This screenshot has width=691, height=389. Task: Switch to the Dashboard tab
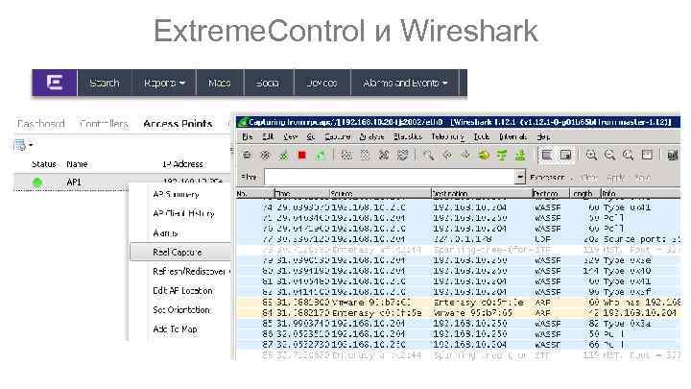point(41,124)
